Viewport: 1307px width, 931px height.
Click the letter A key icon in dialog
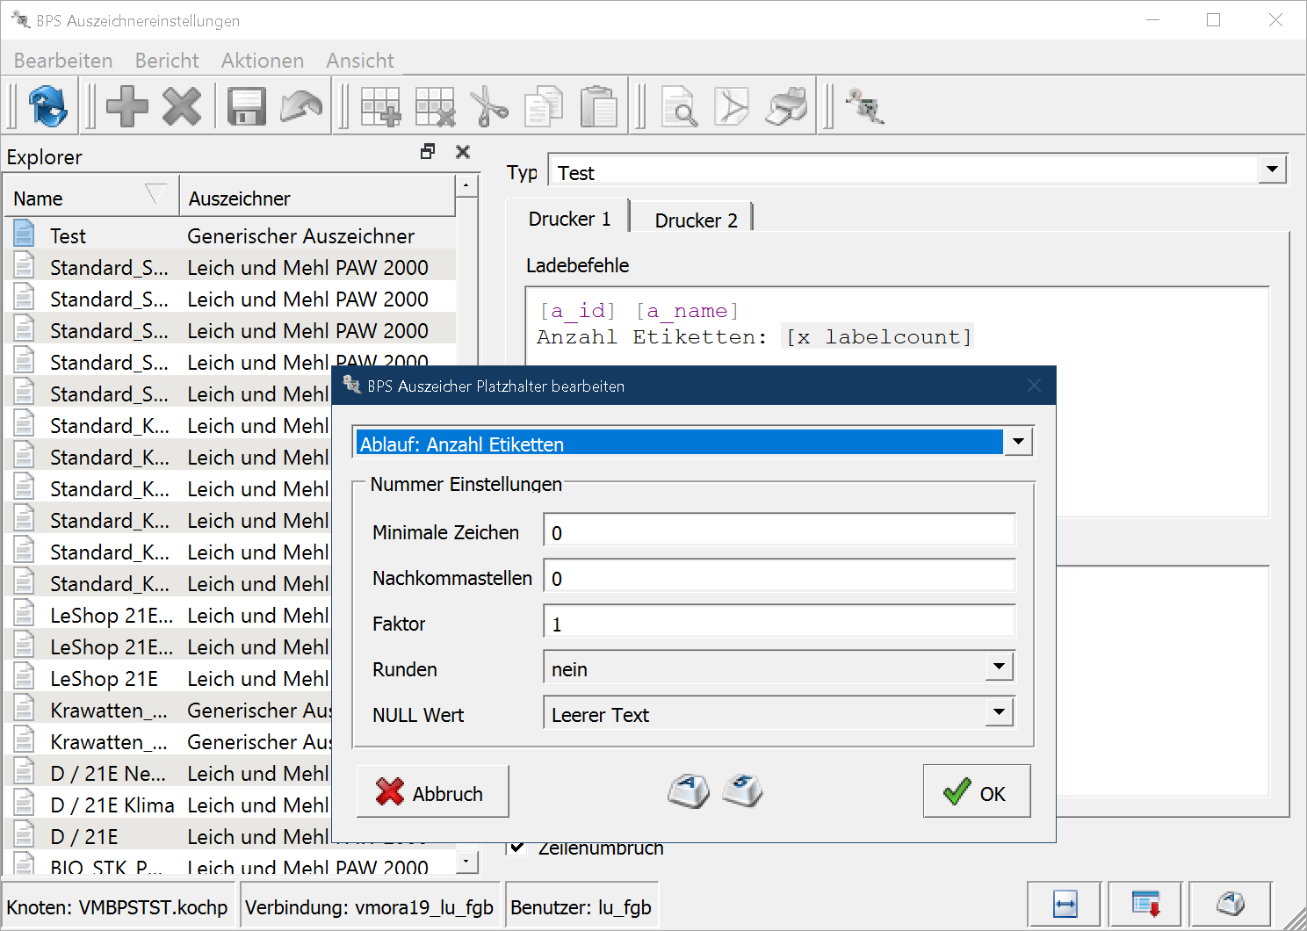coord(689,791)
